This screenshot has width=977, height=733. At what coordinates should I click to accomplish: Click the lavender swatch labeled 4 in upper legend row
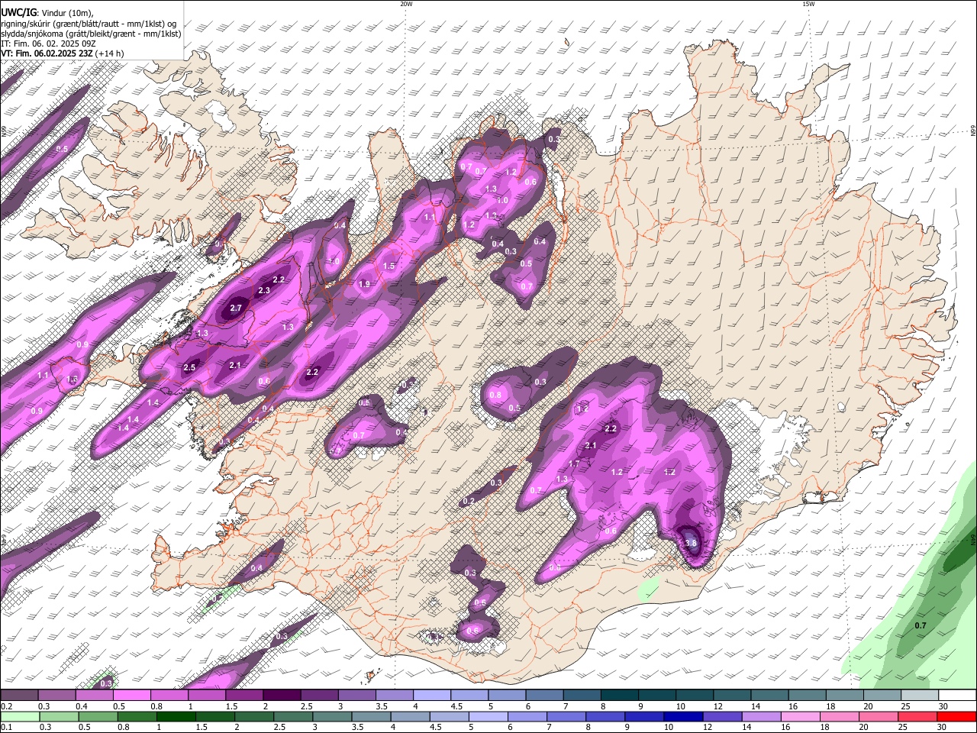[430, 696]
